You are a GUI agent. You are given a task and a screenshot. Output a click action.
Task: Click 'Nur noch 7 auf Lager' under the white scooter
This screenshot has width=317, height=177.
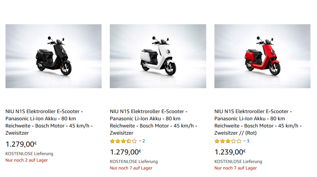click(x=131, y=168)
